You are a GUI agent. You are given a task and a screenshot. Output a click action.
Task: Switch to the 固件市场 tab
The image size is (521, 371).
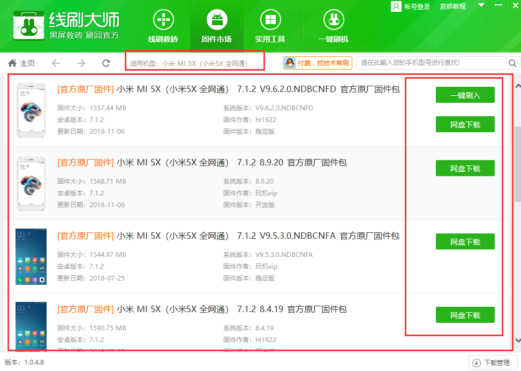(x=216, y=26)
